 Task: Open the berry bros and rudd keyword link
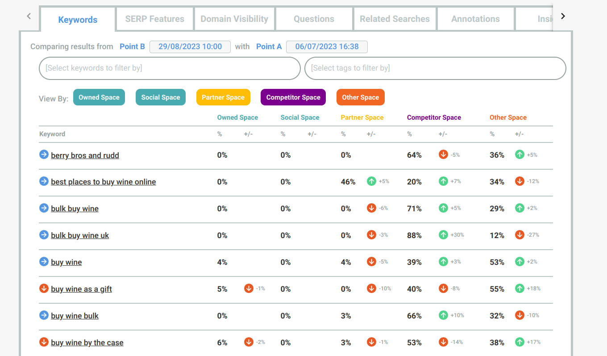click(85, 155)
